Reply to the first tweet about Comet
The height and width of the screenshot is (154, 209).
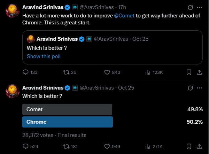(25, 72)
